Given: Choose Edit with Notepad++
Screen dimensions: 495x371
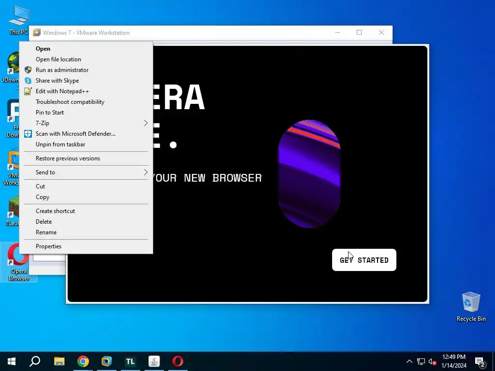Looking at the screenshot, I should (x=86, y=91).
